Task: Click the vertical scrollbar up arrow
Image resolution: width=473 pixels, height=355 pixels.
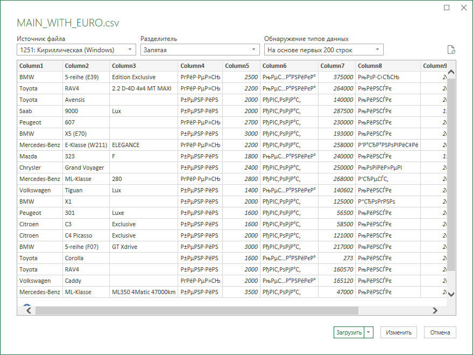Action: [451, 72]
